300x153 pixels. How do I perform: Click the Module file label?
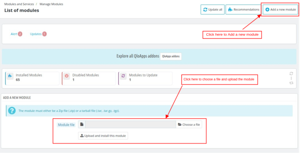[66, 125]
